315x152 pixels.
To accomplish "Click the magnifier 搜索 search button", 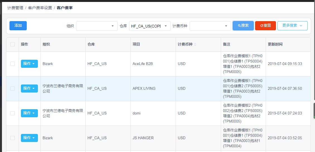I will tap(243, 26).
